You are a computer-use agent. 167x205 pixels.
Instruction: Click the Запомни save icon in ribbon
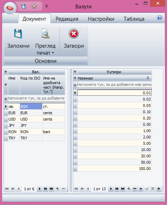coord(18,34)
